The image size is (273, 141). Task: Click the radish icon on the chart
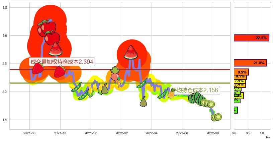(x=115, y=75)
